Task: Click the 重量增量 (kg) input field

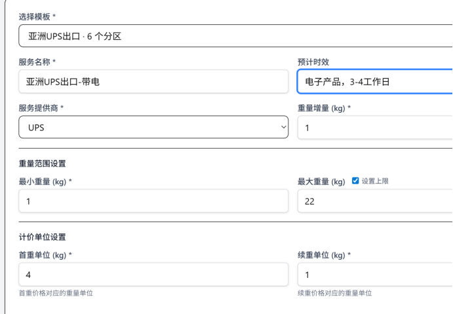Action: pyautogui.click(x=374, y=127)
